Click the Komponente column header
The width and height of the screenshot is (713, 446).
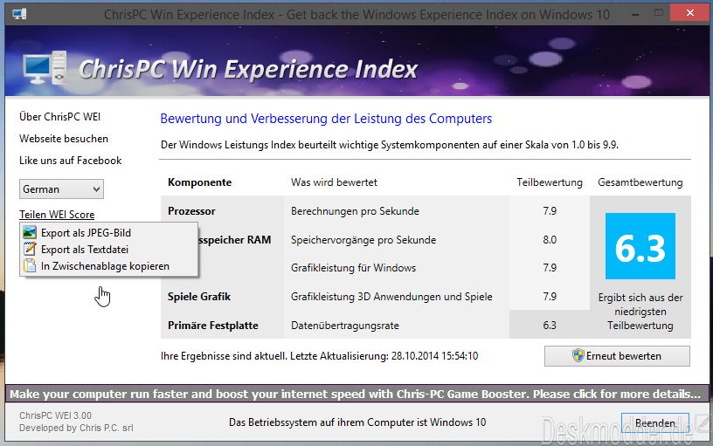(199, 182)
